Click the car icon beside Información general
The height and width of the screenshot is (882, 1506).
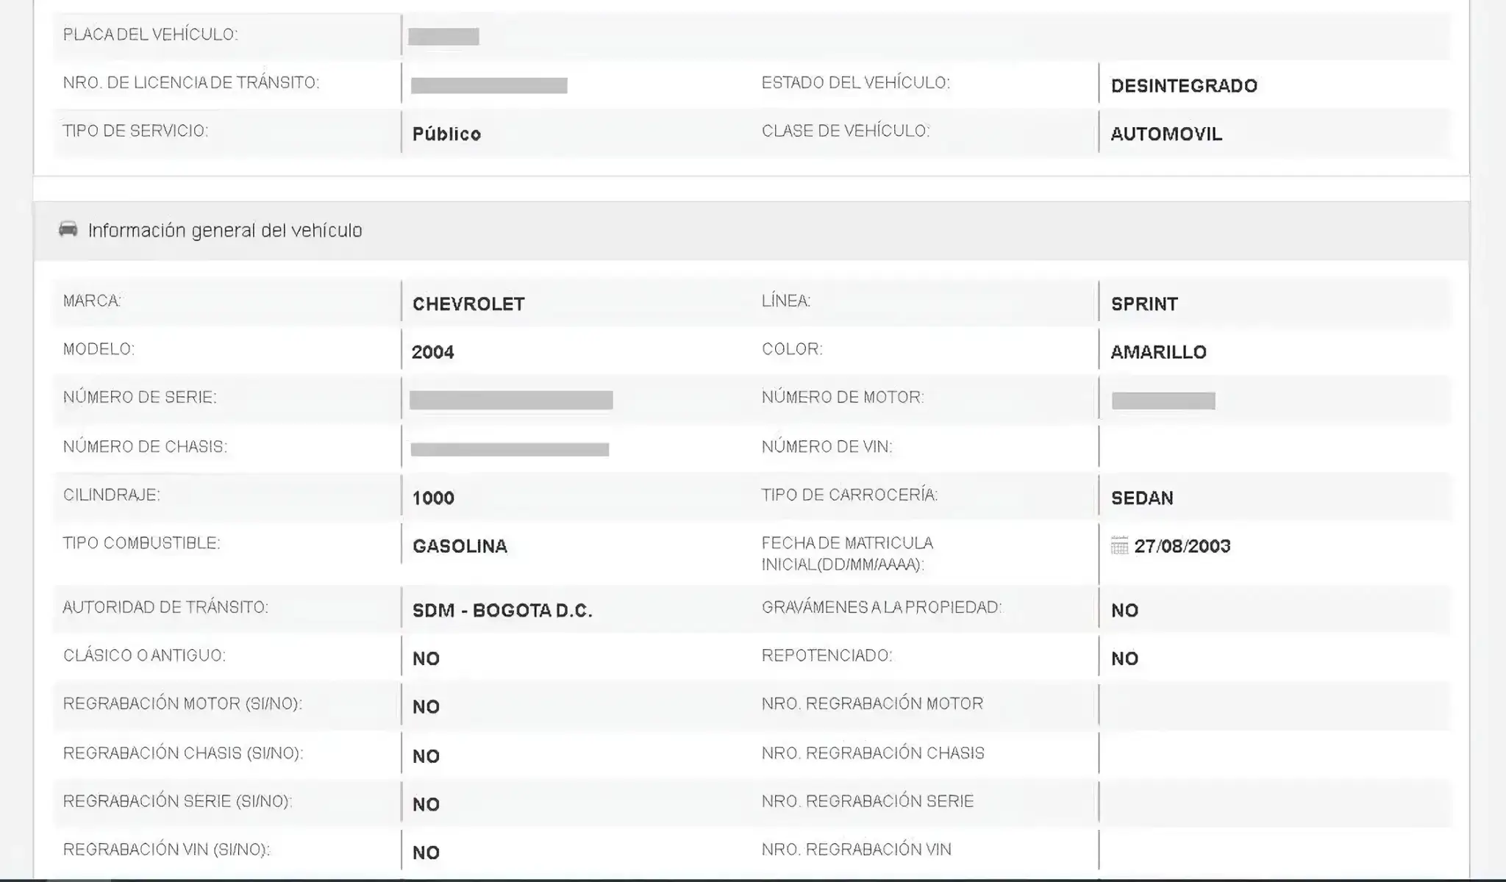coord(68,229)
